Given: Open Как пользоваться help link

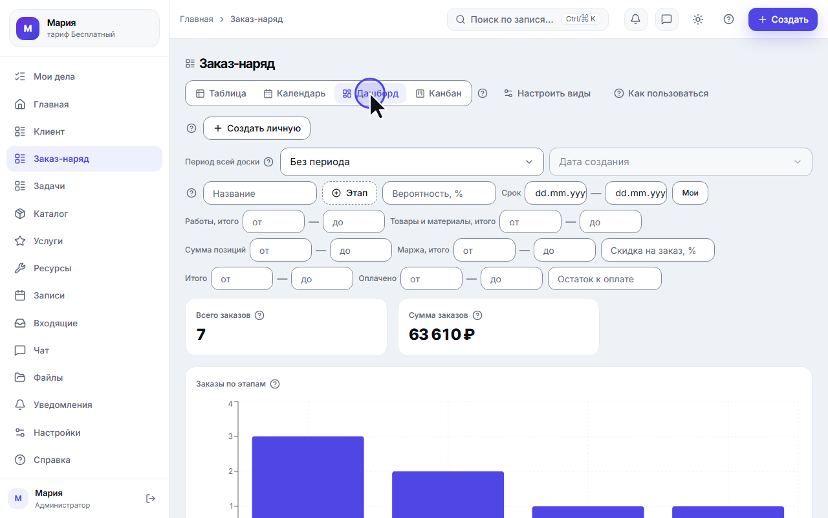Looking at the screenshot, I should click(661, 93).
